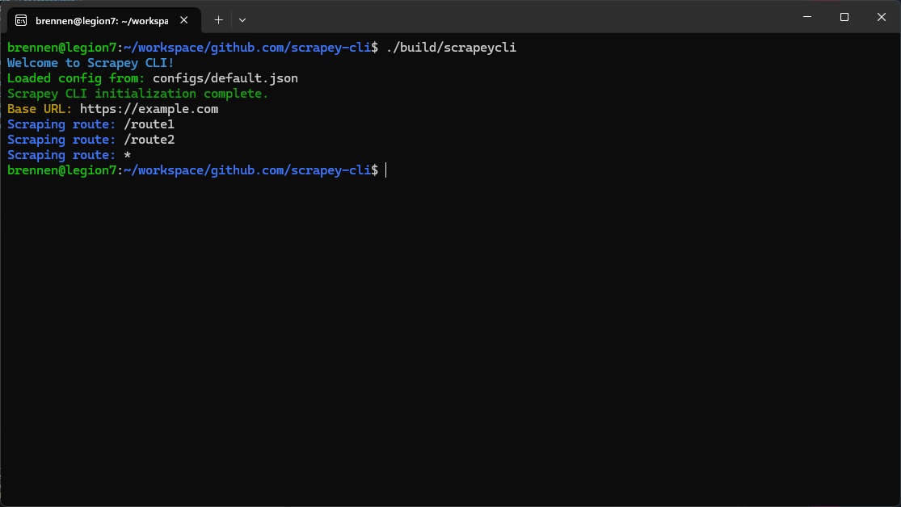The image size is (901, 507).
Task: Expand the profiles list via the down arrow
Action: tap(241, 19)
